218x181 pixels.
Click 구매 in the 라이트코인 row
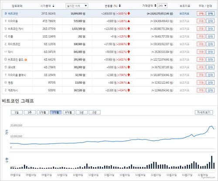(201, 44)
